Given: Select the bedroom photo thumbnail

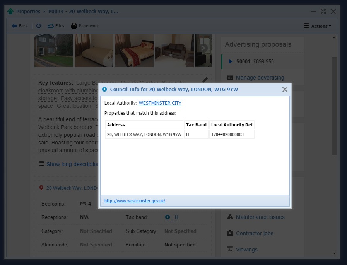Looking at the screenshot, I should 94,51.
